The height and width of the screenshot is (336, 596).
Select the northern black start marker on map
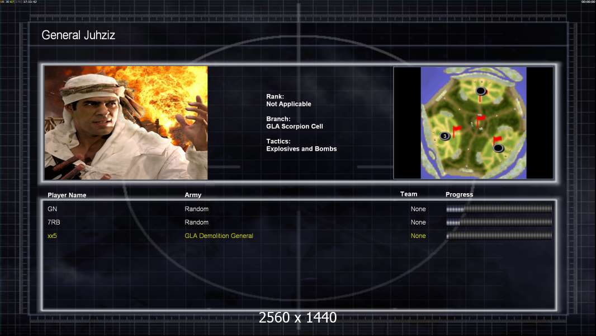tap(481, 91)
